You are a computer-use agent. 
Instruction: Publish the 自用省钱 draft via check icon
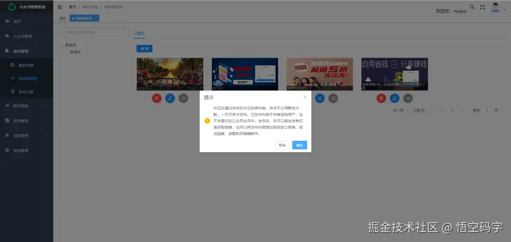tap(408, 98)
